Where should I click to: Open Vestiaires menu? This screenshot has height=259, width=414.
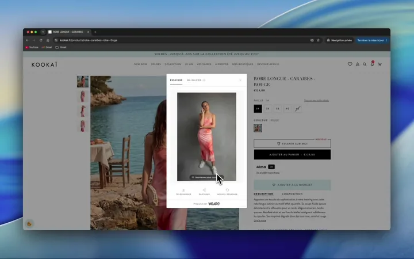[204, 64]
